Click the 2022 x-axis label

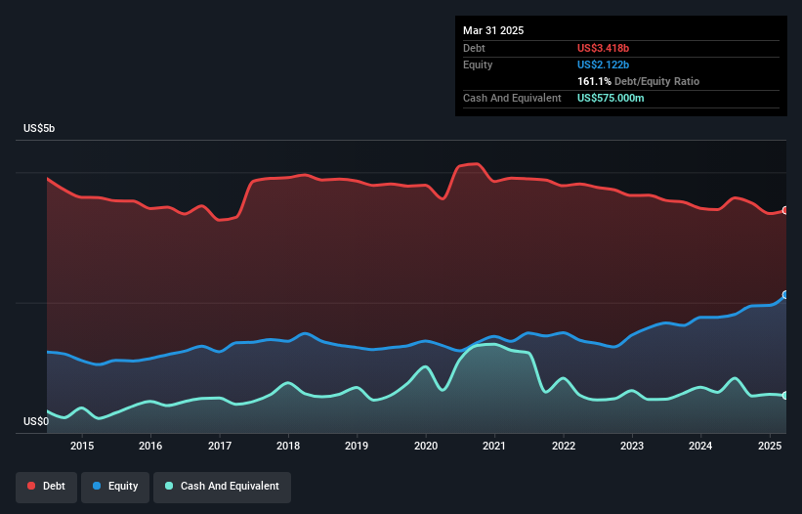563,446
